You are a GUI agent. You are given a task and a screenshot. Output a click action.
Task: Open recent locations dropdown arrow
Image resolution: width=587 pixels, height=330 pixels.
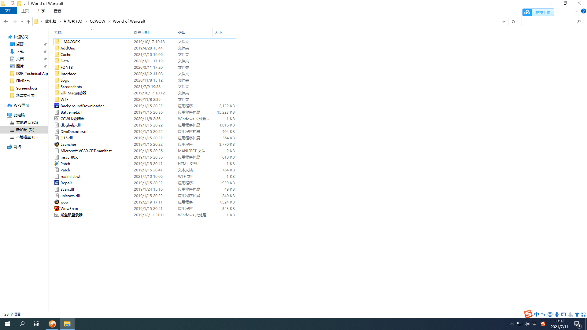(22, 21)
